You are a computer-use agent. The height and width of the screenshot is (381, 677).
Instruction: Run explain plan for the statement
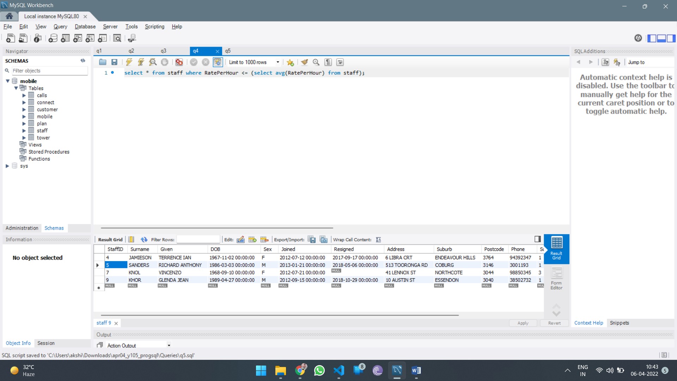tap(153, 62)
